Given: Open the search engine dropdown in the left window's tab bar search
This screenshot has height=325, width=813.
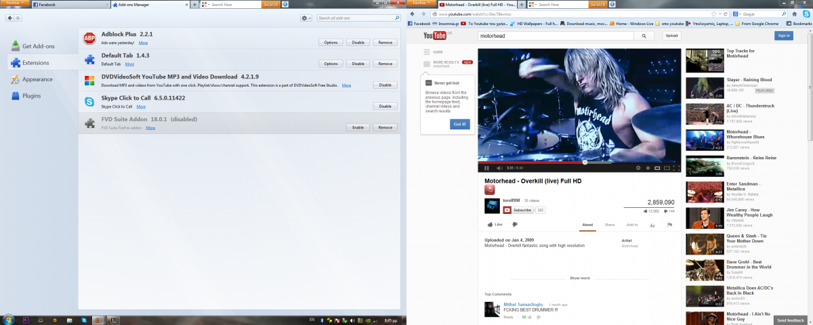Looking at the screenshot, I should pos(205,5).
